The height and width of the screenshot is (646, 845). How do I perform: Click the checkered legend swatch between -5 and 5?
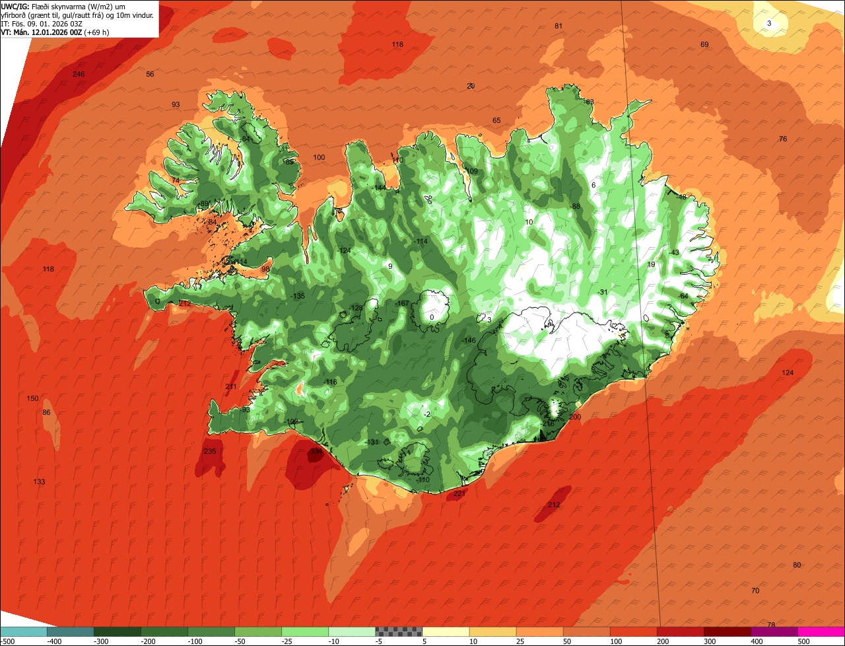point(399,631)
